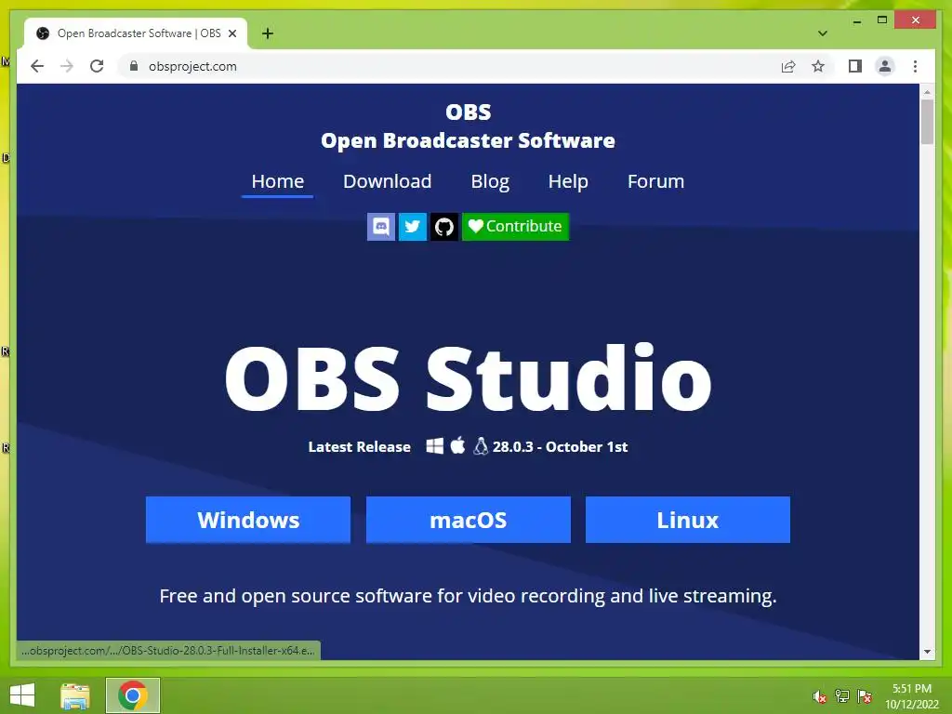
Task: Click the browser Back arrow
Action: pos(37,66)
